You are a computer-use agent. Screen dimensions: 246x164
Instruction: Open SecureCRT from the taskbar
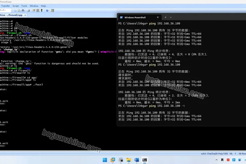121,160
